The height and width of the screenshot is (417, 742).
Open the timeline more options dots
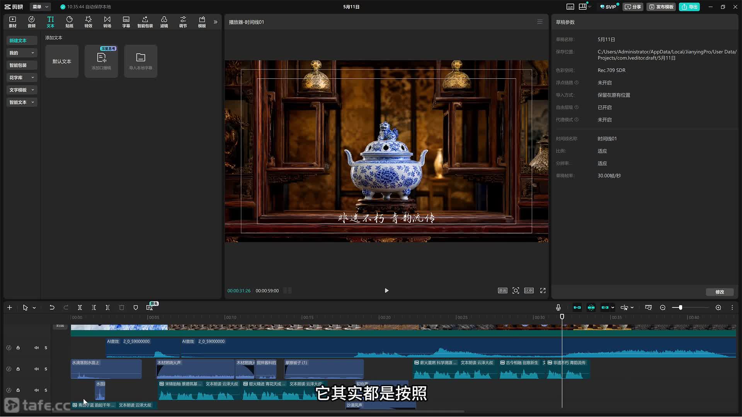[x=732, y=308]
